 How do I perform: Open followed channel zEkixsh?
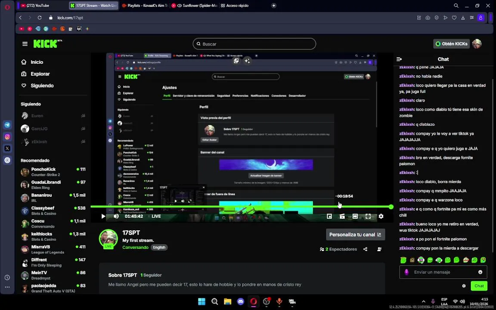click(53, 142)
